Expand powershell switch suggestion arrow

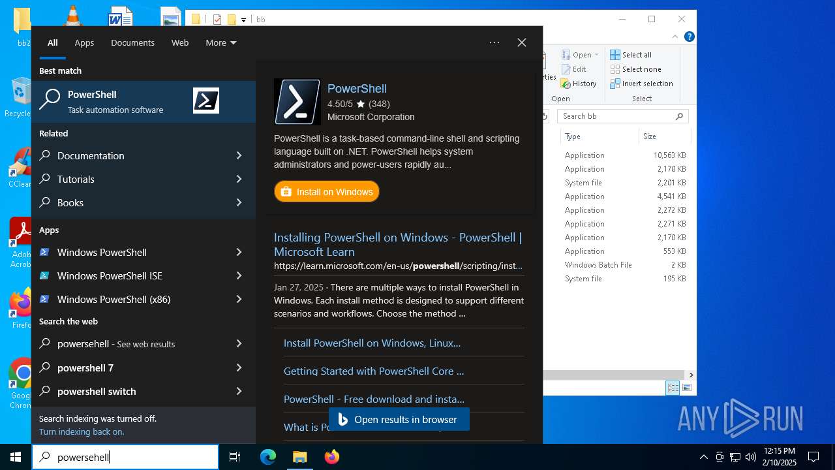tap(239, 391)
